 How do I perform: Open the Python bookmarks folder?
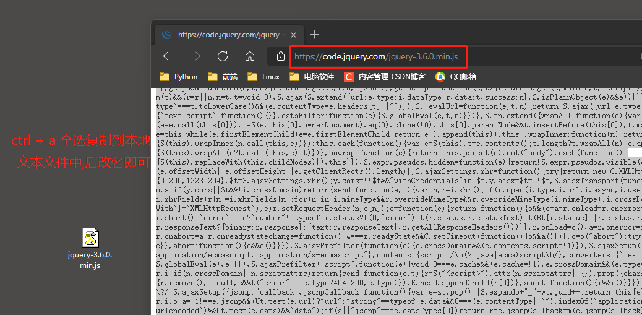pos(179,77)
